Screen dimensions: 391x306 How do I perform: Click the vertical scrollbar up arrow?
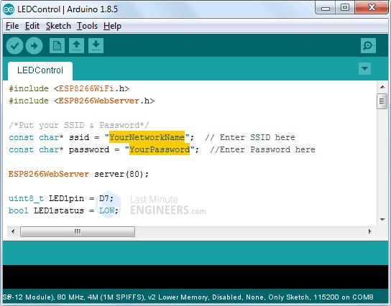click(x=382, y=87)
